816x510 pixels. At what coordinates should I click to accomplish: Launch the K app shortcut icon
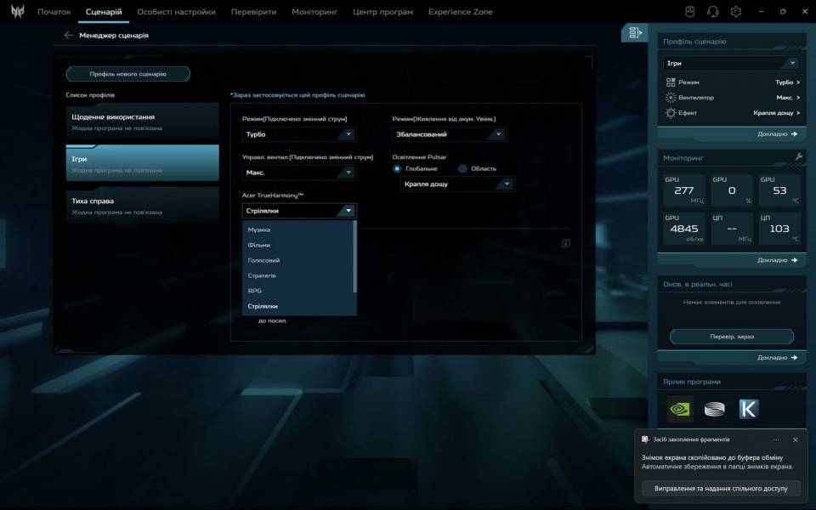tap(748, 409)
